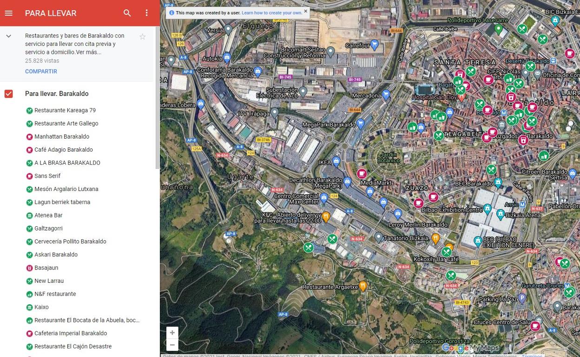Open the hamburger navigation menu
Viewport: 580px width, 357px height.
point(8,13)
